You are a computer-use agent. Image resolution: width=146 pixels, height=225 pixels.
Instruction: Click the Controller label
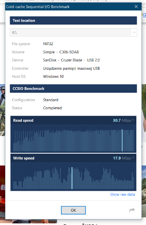20,69
